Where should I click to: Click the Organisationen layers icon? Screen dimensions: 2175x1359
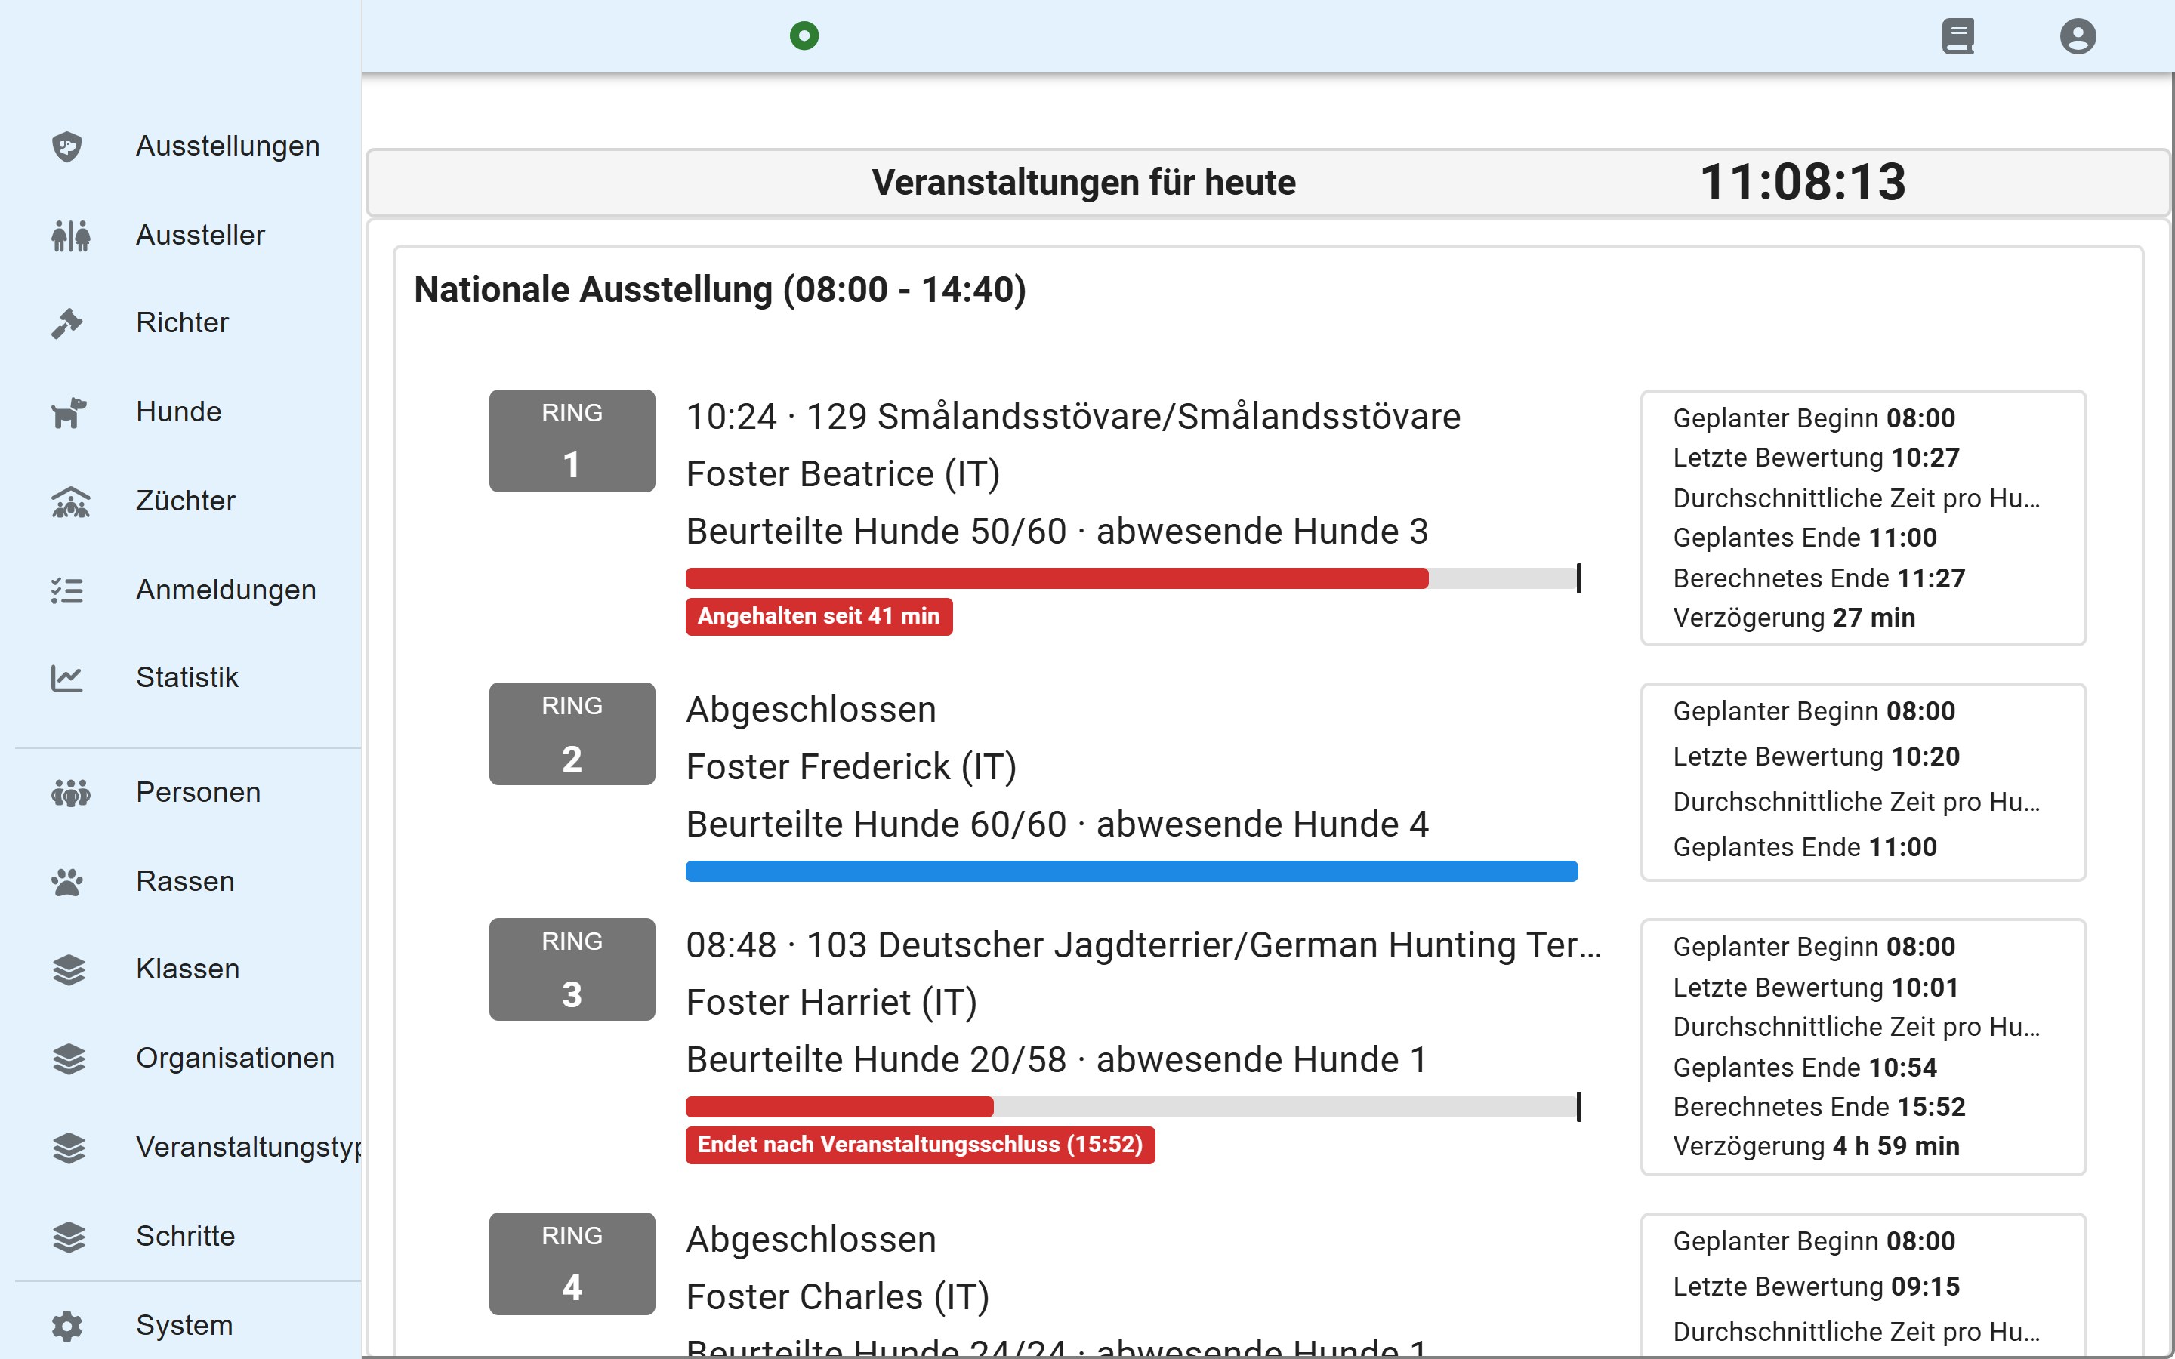[x=68, y=1059]
